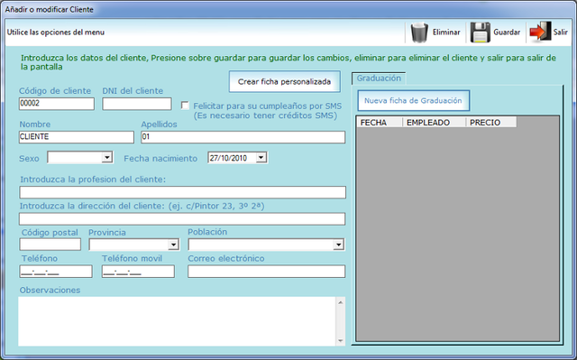Click the Guardar text label
This screenshot has width=577, height=360.
pos(507,32)
